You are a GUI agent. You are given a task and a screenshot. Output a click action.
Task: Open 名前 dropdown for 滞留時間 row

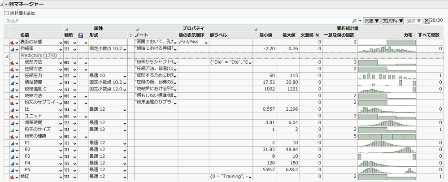coord(61,123)
